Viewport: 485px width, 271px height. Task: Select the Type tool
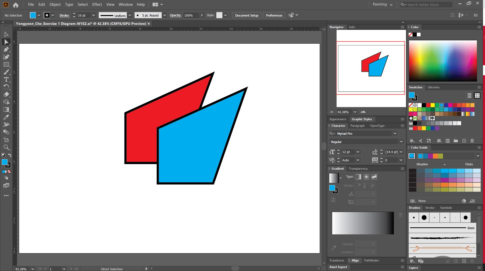tap(6, 80)
